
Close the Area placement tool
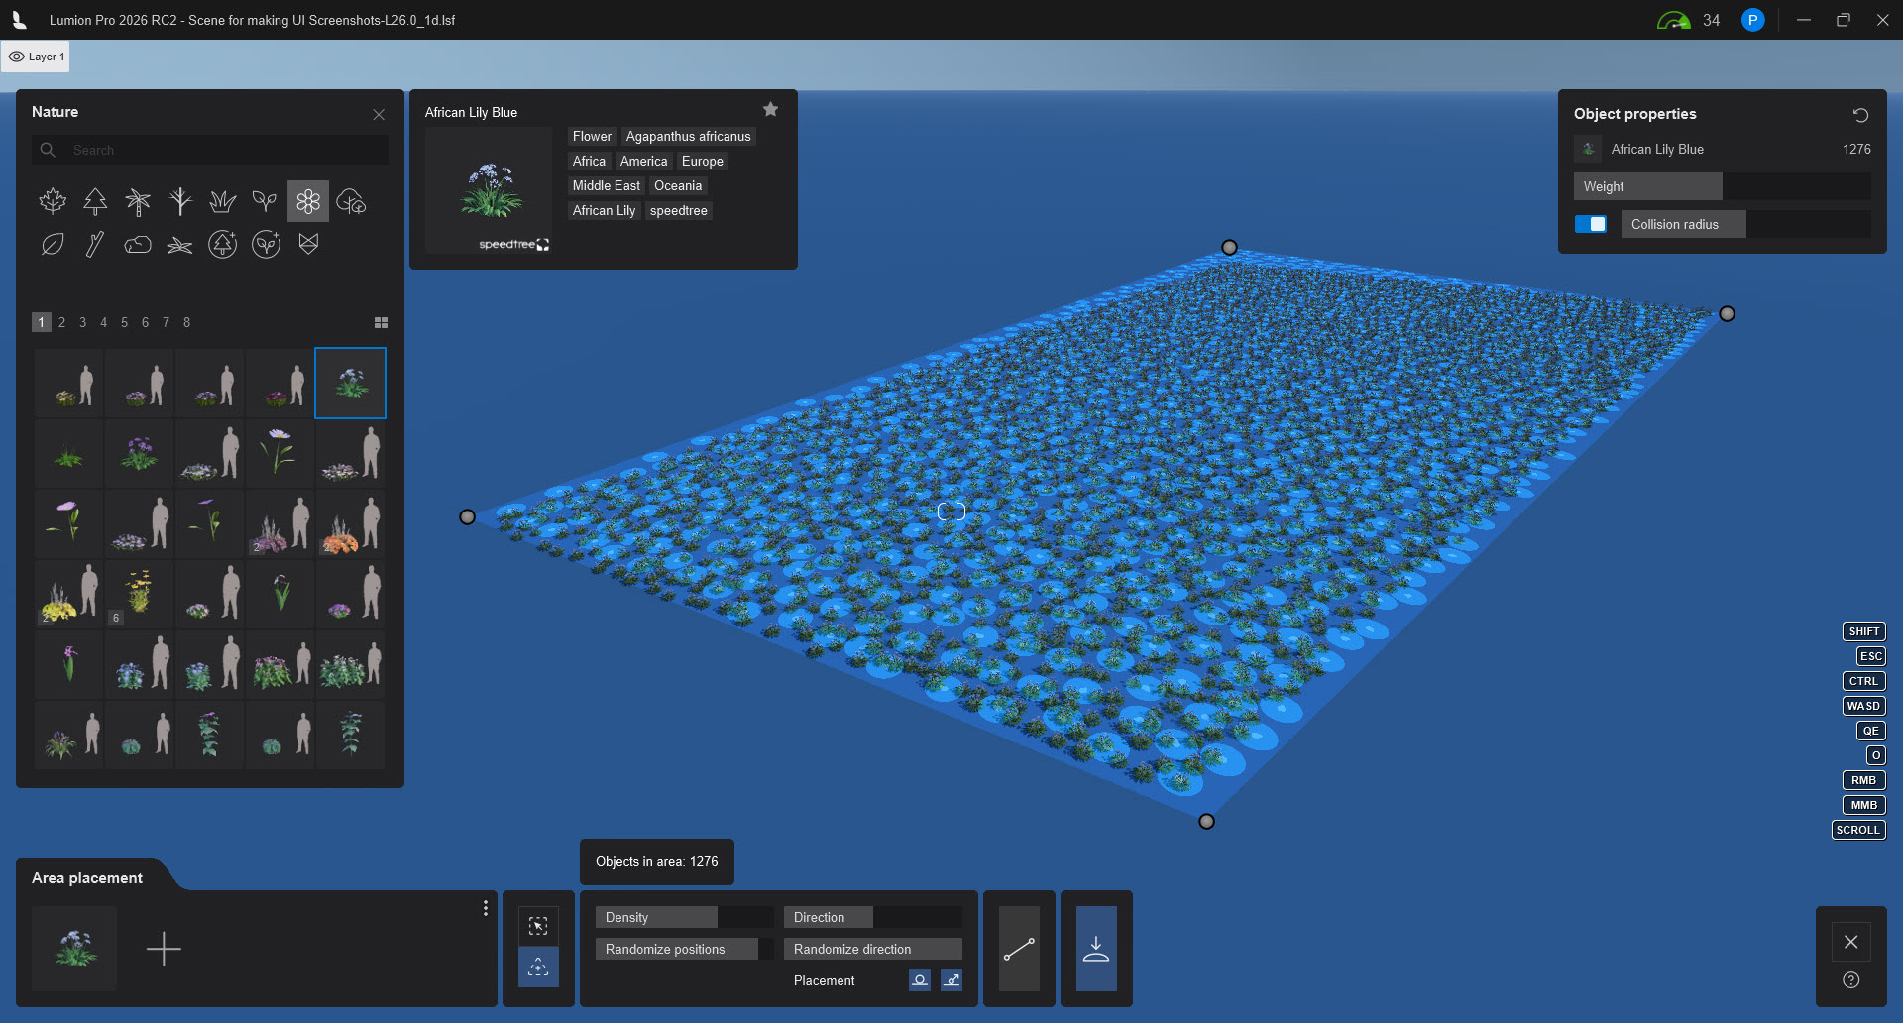coord(1850,942)
